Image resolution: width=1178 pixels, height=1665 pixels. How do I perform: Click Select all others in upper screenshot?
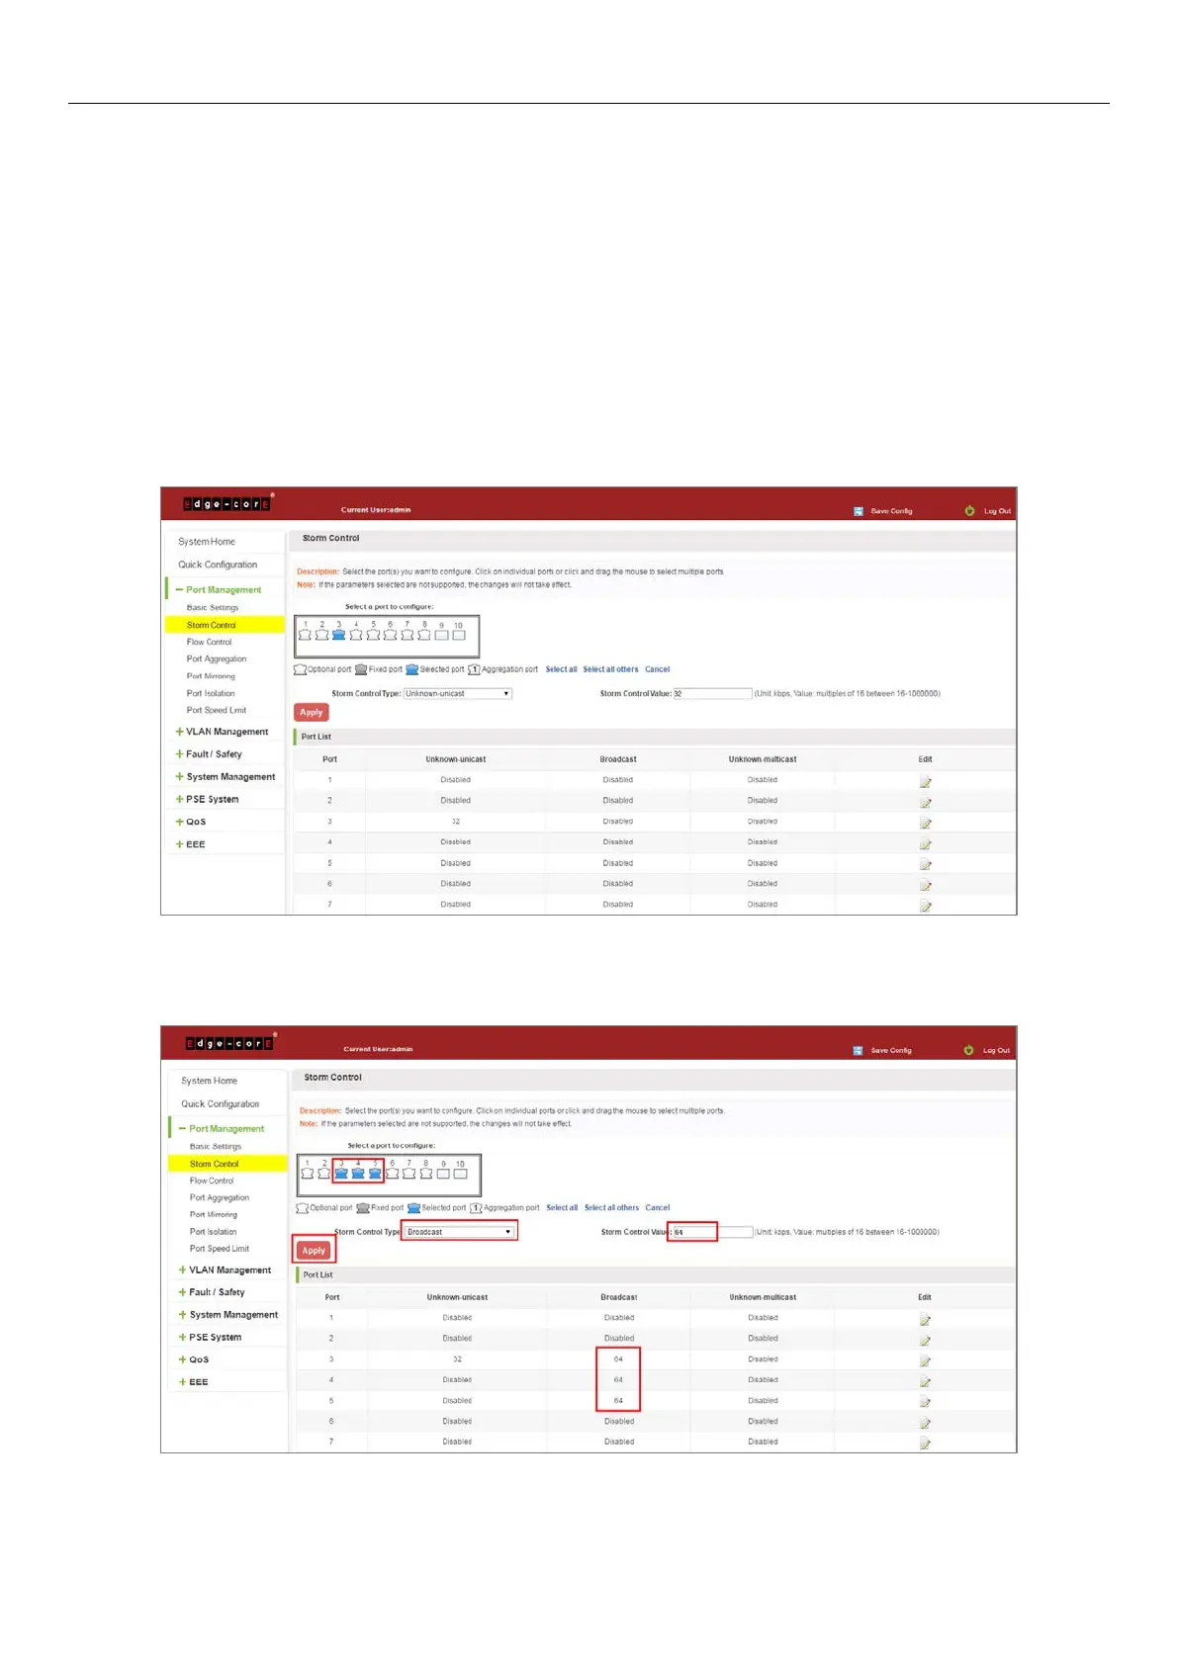coord(610,669)
